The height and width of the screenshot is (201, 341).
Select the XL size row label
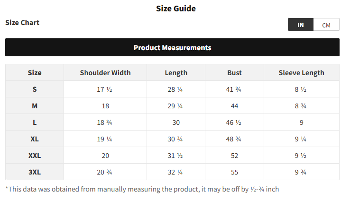coord(35,139)
